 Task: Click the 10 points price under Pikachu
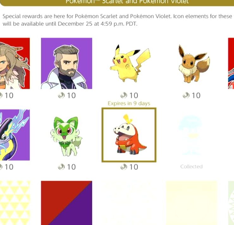click(x=129, y=95)
